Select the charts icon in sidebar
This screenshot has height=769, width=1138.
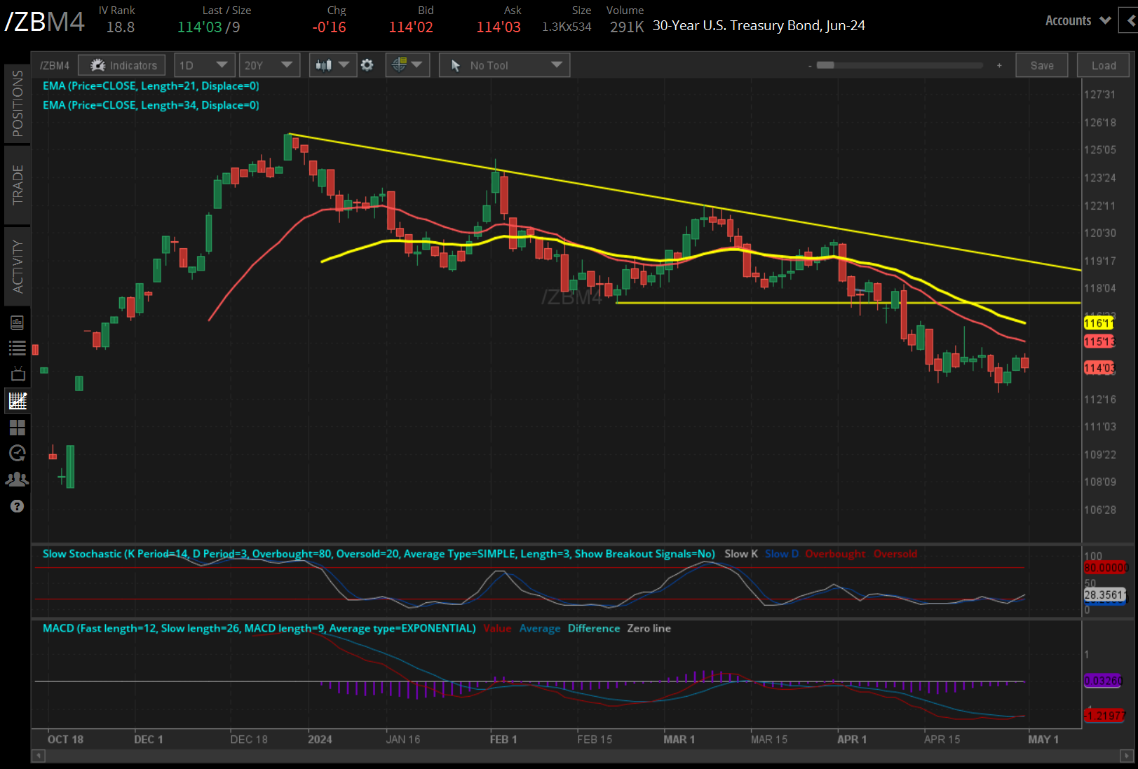[17, 401]
